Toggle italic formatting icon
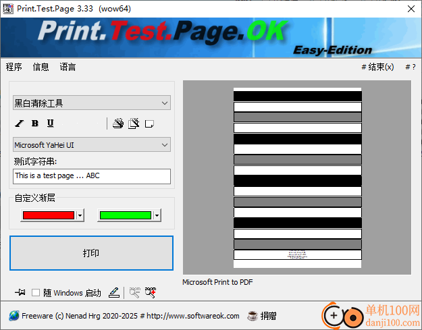The height and width of the screenshot is (330, 422). [x=20, y=123]
